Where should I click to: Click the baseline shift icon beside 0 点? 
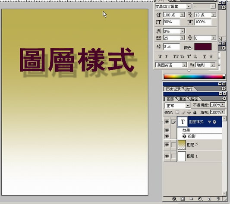[x=158, y=47]
